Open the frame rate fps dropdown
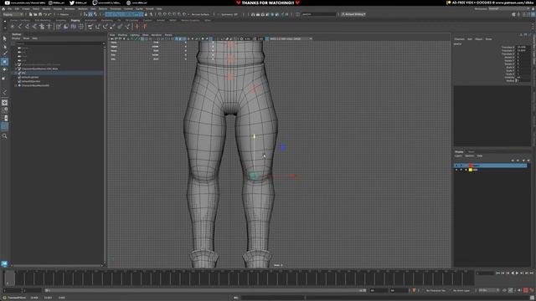Viewport: 536px width, 301px height. point(488,290)
